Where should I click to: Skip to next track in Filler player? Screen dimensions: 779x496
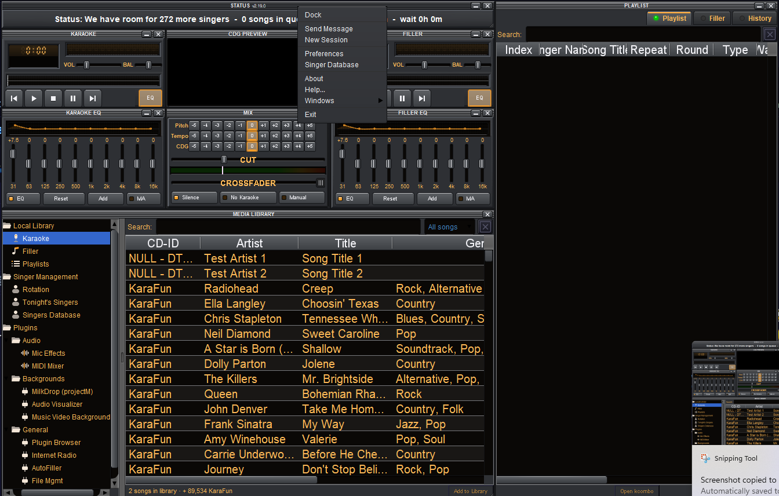[x=422, y=99]
